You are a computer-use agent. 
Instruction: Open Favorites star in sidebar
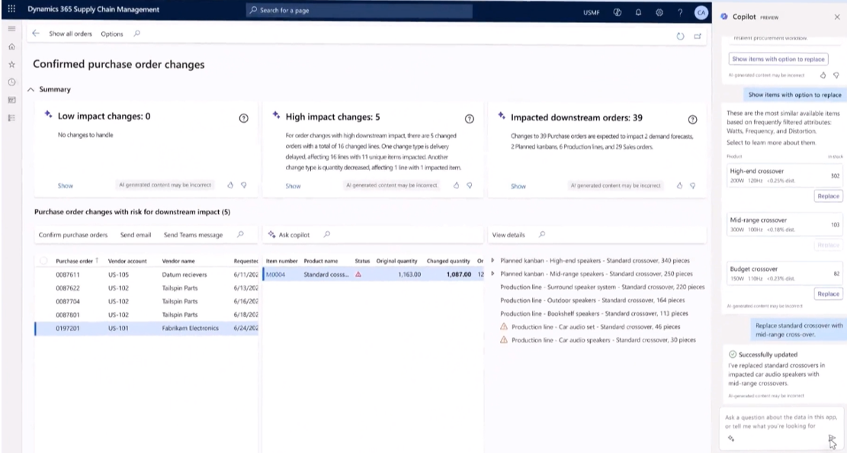(11, 64)
